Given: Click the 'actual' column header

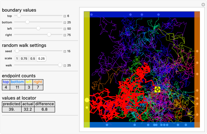Looking at the screenshot, I should [28, 104].
